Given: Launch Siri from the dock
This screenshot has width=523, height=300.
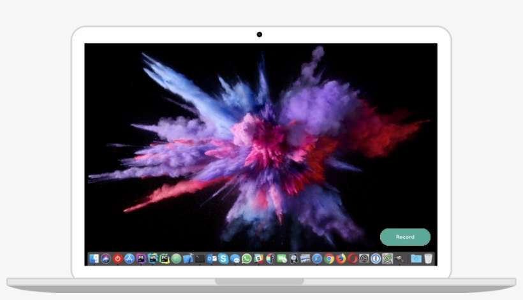Looking at the screenshot, I should [106, 259].
